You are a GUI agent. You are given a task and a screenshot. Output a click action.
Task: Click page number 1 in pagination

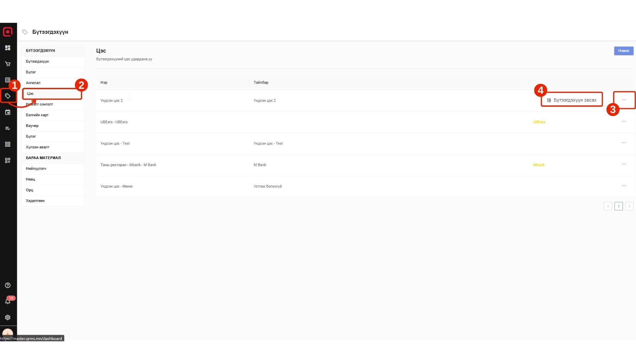coord(618,206)
